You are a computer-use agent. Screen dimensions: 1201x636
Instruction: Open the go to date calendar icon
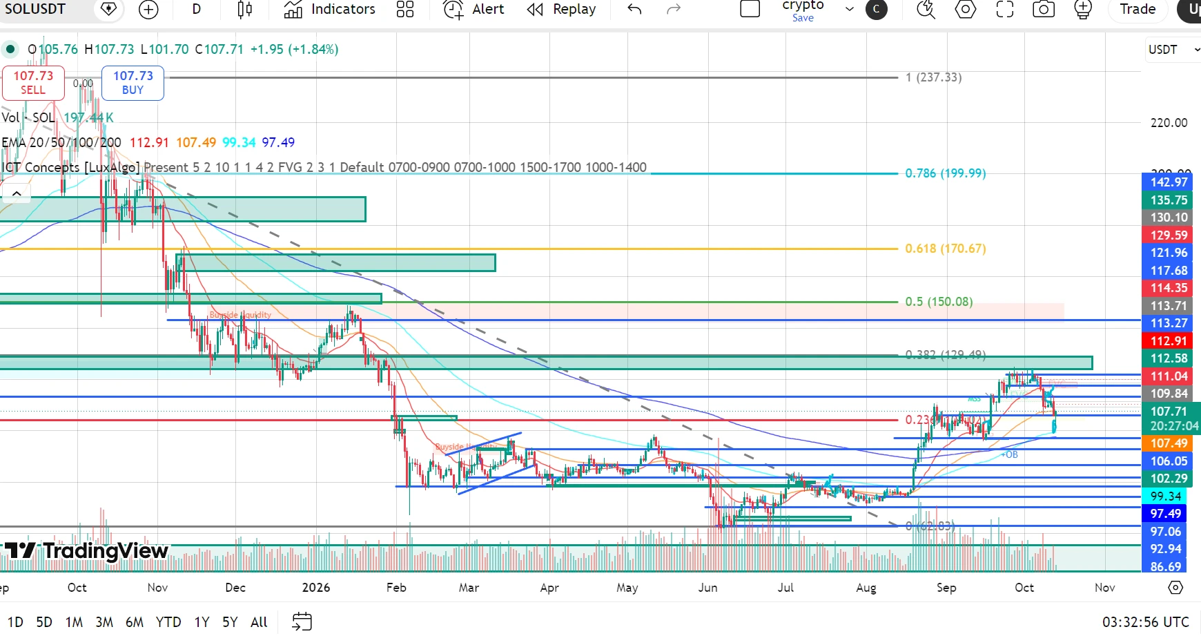(302, 621)
